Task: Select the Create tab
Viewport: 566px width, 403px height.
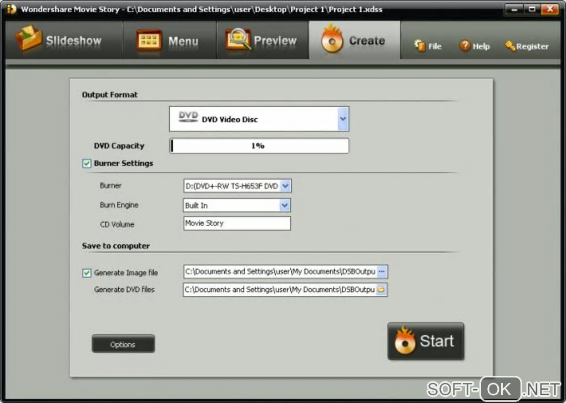Action: [x=355, y=40]
